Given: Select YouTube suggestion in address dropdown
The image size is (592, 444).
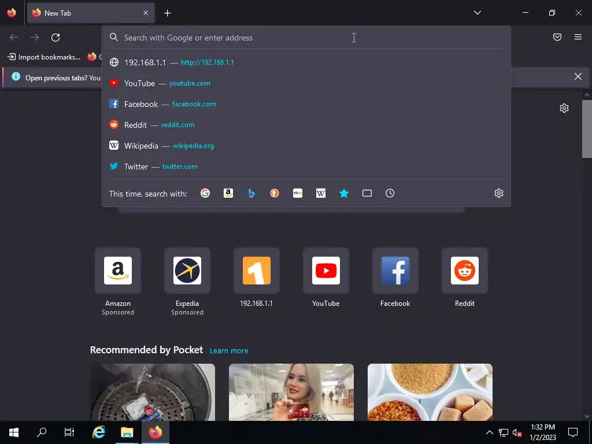Looking at the screenshot, I should click(x=306, y=83).
